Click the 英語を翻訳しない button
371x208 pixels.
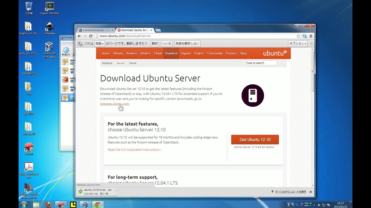point(188,44)
